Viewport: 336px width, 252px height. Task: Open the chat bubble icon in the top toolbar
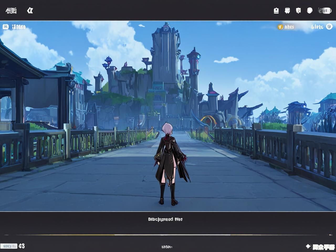pos(287,10)
